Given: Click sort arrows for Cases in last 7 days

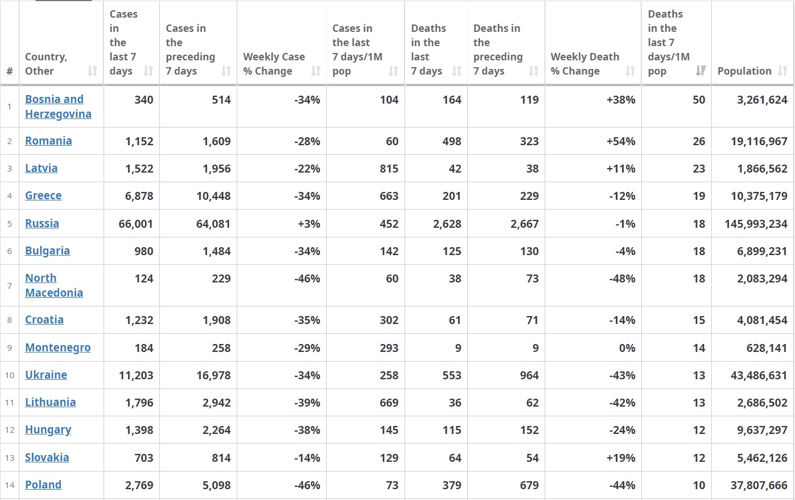Looking at the screenshot, I should tap(148, 71).
